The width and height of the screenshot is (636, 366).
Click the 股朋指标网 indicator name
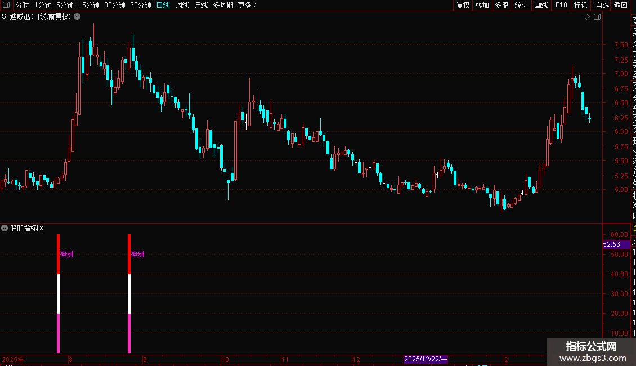click(x=27, y=229)
